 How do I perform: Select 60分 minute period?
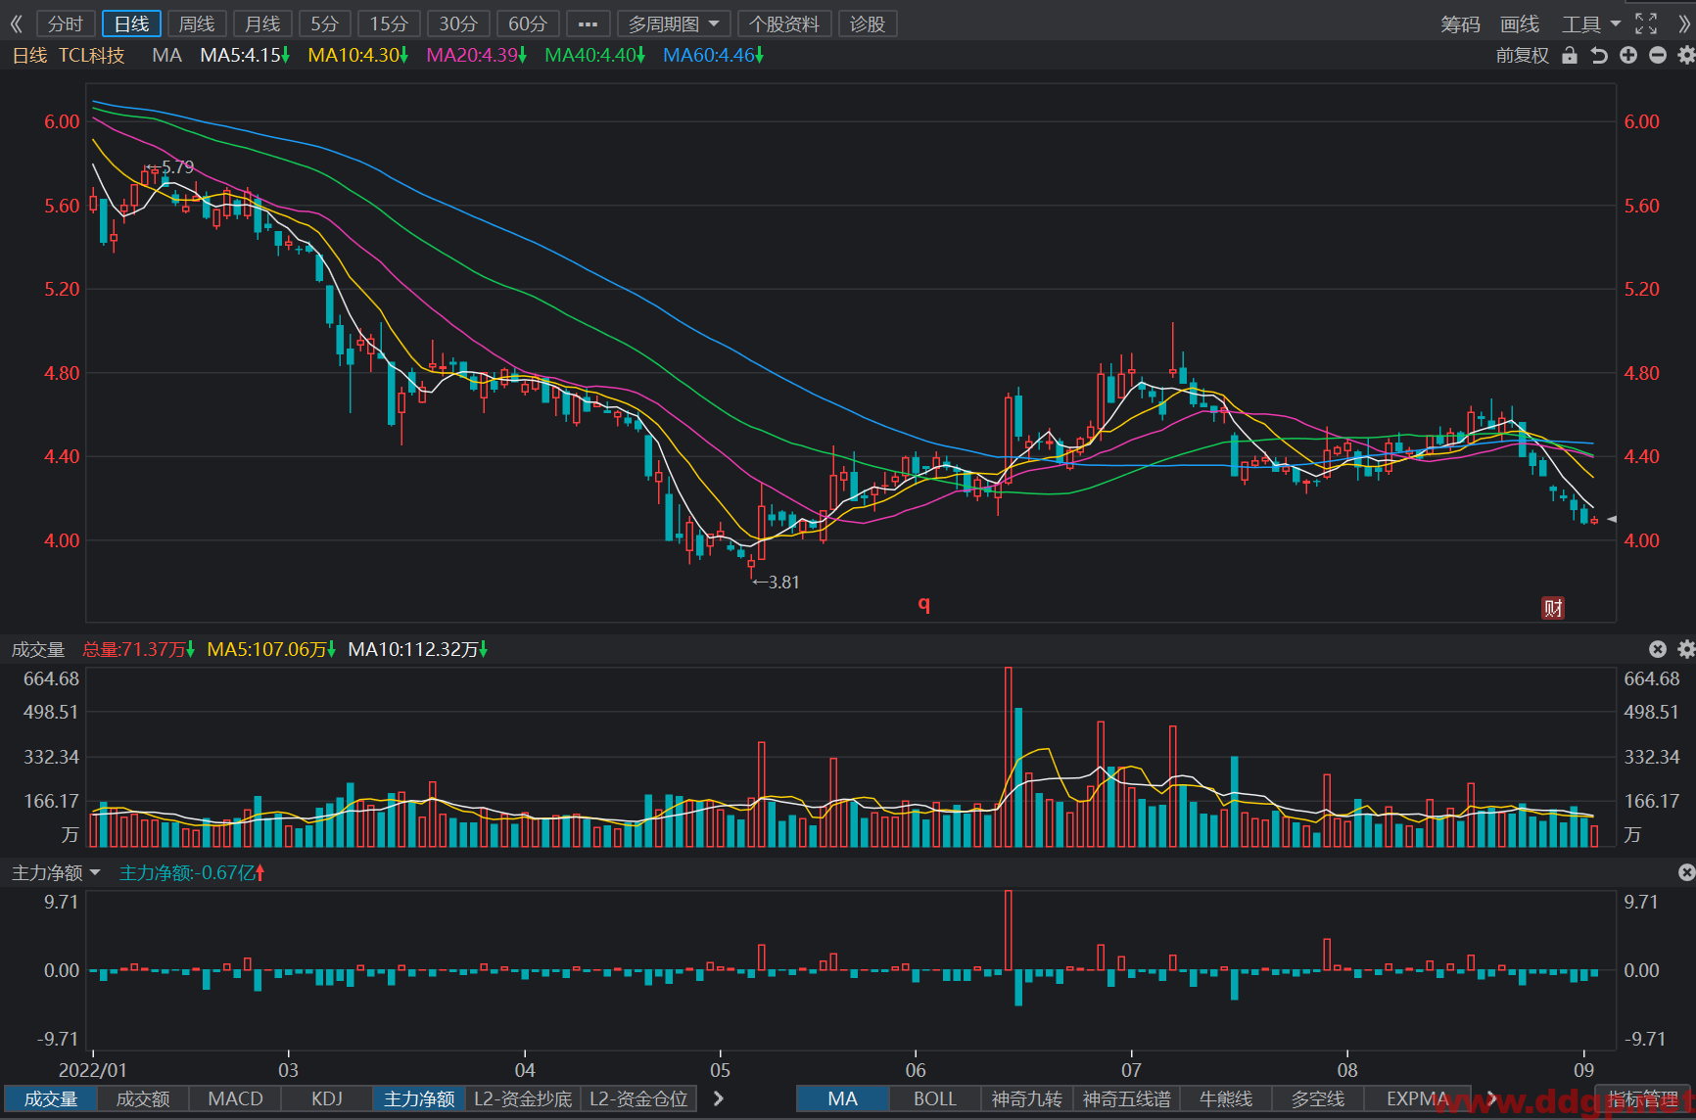coord(528,23)
